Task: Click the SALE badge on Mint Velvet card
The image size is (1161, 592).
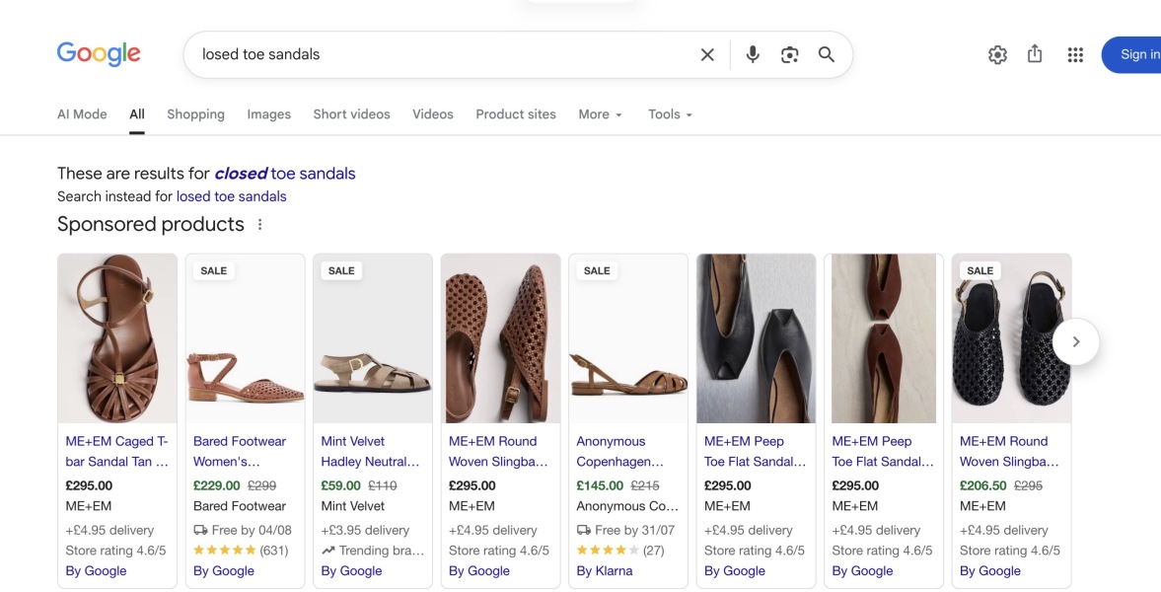Action: tap(341, 271)
